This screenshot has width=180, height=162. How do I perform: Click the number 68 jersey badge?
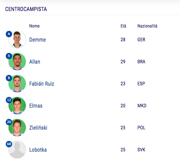click(x=9, y=144)
